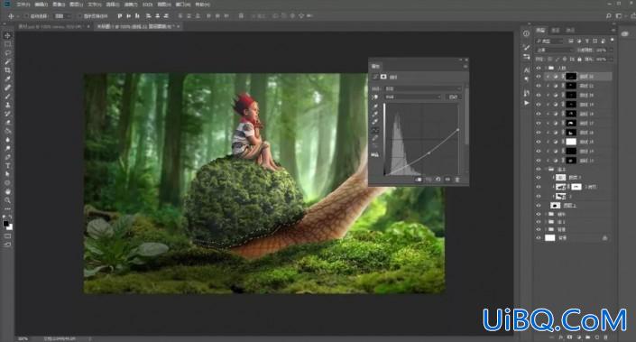
Task: Hide the smart object layer with linked white mask
Action: tap(539, 187)
